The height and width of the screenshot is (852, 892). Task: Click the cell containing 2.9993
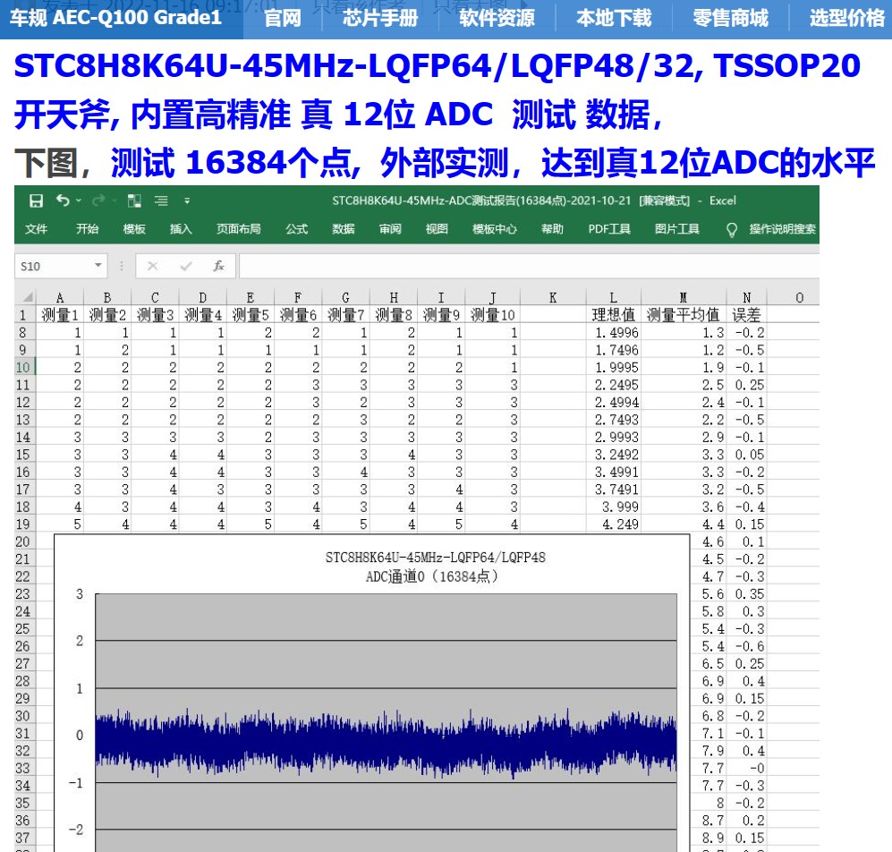613,437
